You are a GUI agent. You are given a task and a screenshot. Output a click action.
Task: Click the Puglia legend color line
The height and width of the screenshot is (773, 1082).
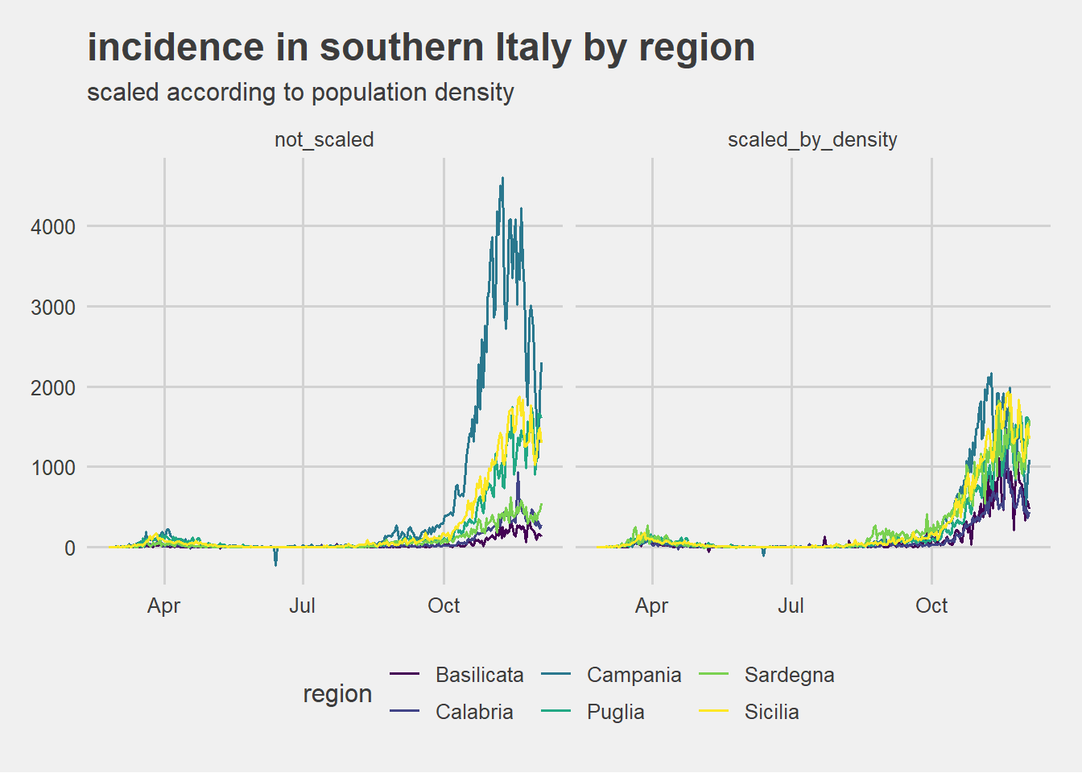(x=556, y=711)
